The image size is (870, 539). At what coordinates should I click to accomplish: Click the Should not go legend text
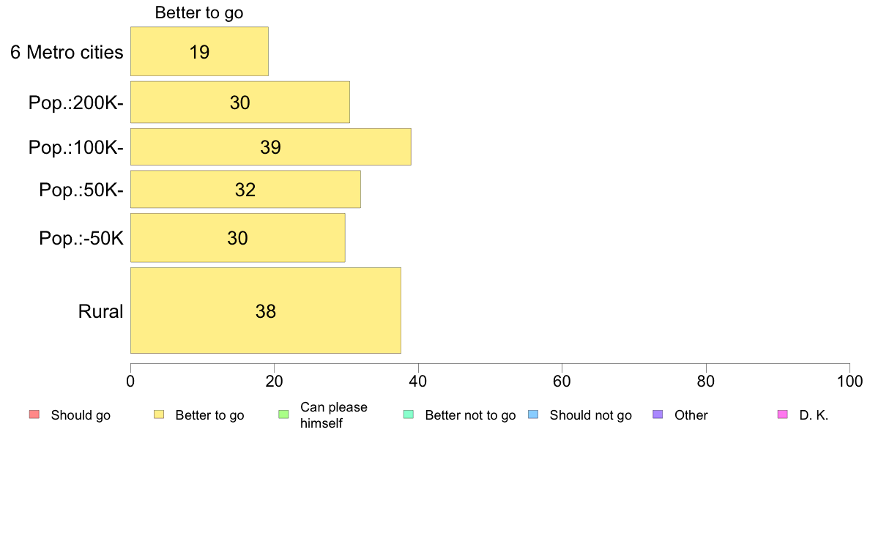coord(590,415)
